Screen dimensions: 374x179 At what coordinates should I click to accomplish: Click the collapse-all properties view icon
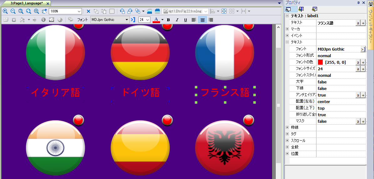point(315,9)
